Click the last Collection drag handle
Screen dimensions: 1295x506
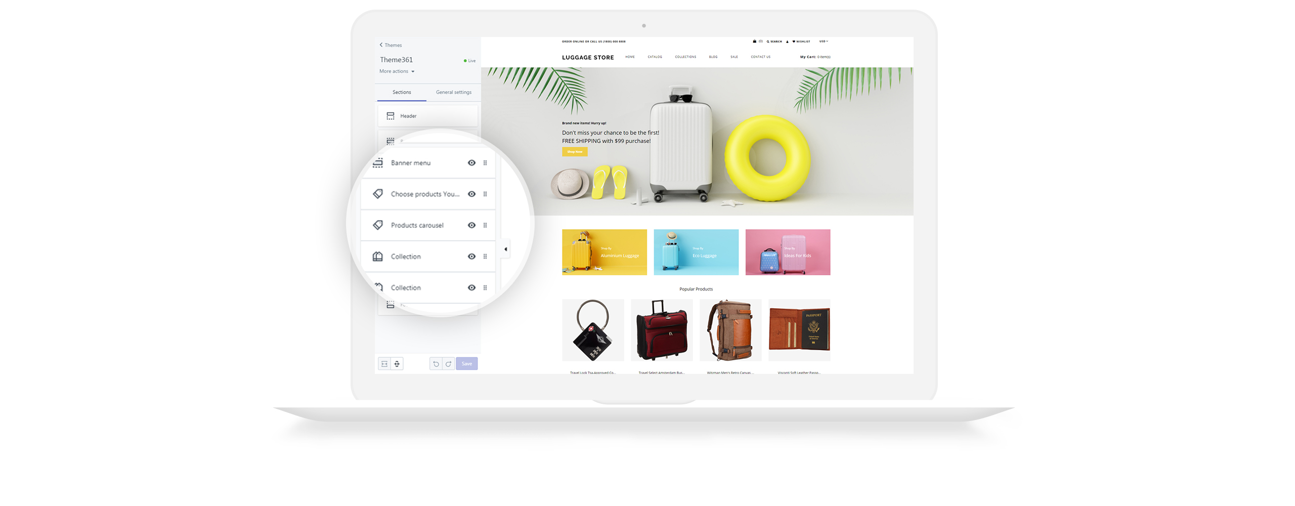pos(485,288)
